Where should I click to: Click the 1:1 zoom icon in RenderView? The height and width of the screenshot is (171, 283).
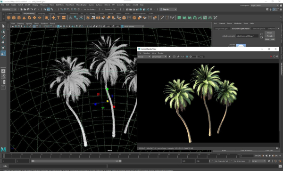click(x=183, y=57)
